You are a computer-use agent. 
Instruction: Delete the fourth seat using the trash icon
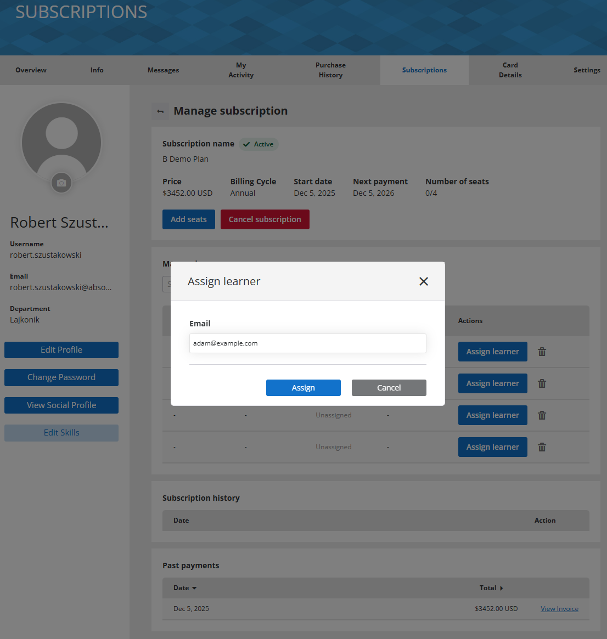tap(542, 447)
